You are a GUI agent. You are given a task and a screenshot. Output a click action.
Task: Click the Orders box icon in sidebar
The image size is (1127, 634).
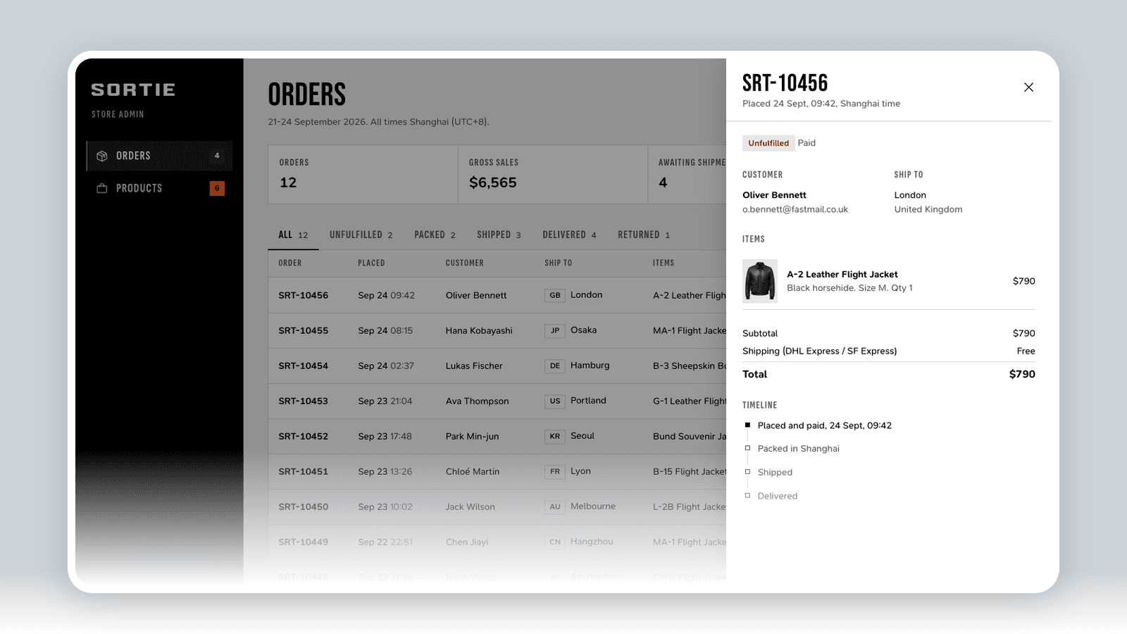coord(102,156)
